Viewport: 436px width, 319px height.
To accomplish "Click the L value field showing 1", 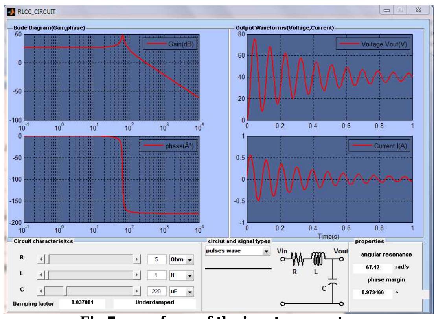I will (x=156, y=275).
